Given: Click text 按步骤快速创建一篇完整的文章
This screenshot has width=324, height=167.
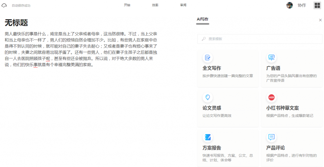Looking at the screenshot, I should click(228, 76).
